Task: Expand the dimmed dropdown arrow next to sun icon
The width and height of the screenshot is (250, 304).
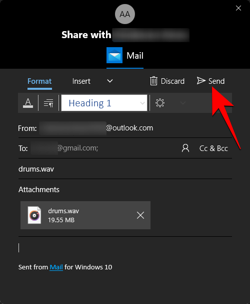Action: (183, 103)
